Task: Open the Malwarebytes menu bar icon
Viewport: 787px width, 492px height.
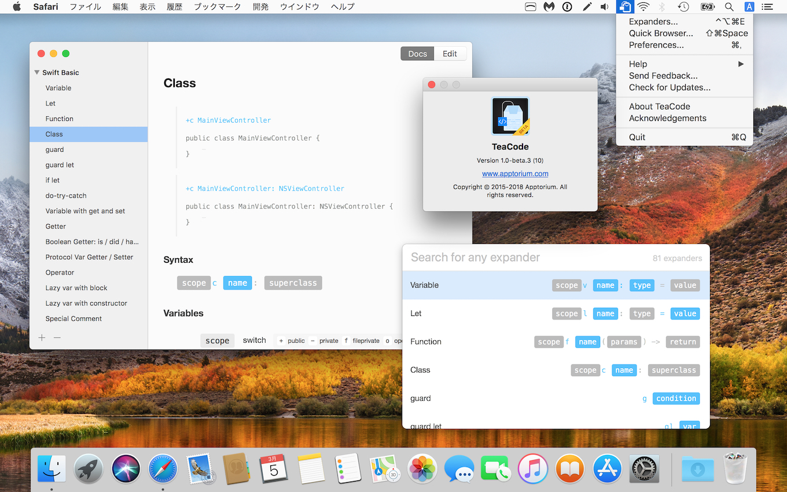Action: 549,7
